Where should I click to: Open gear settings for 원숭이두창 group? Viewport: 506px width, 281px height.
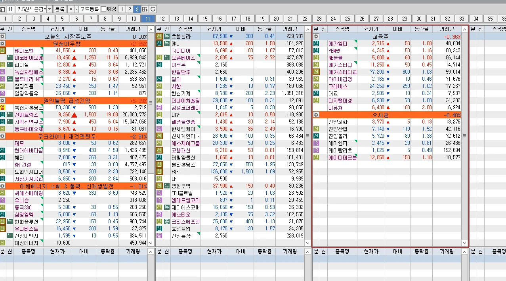[x=2, y=44]
